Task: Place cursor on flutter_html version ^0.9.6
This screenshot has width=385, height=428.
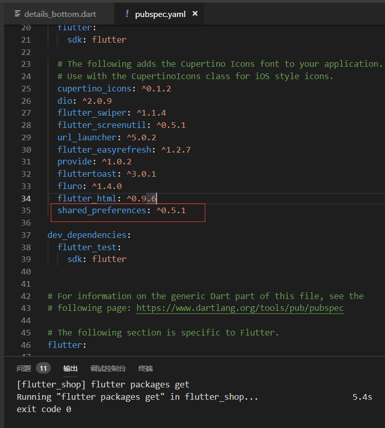Action: [142, 198]
